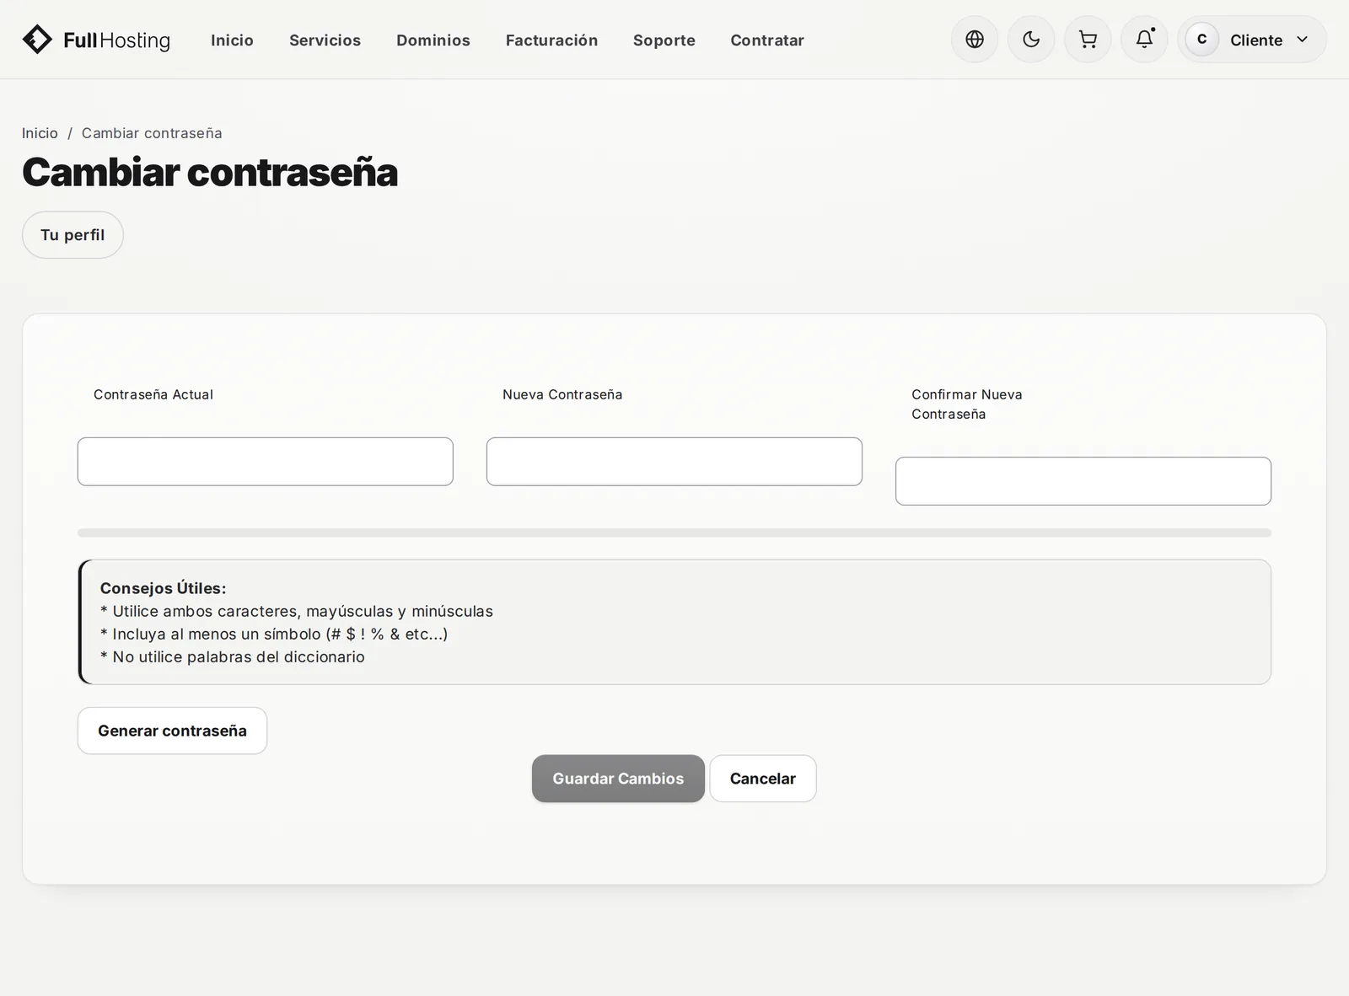Click the FullHosting diamond logo

37,40
